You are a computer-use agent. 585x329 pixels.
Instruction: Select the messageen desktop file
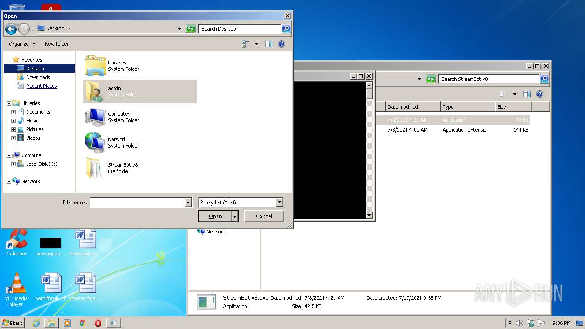click(50, 246)
